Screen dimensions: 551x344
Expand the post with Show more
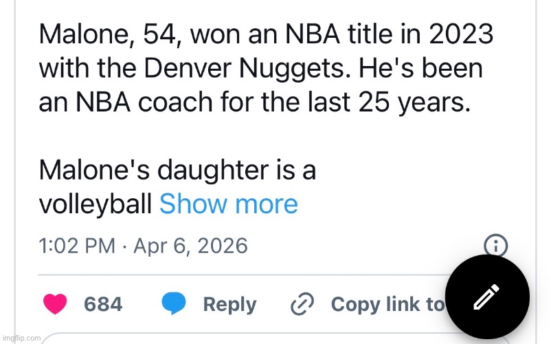pos(228,204)
